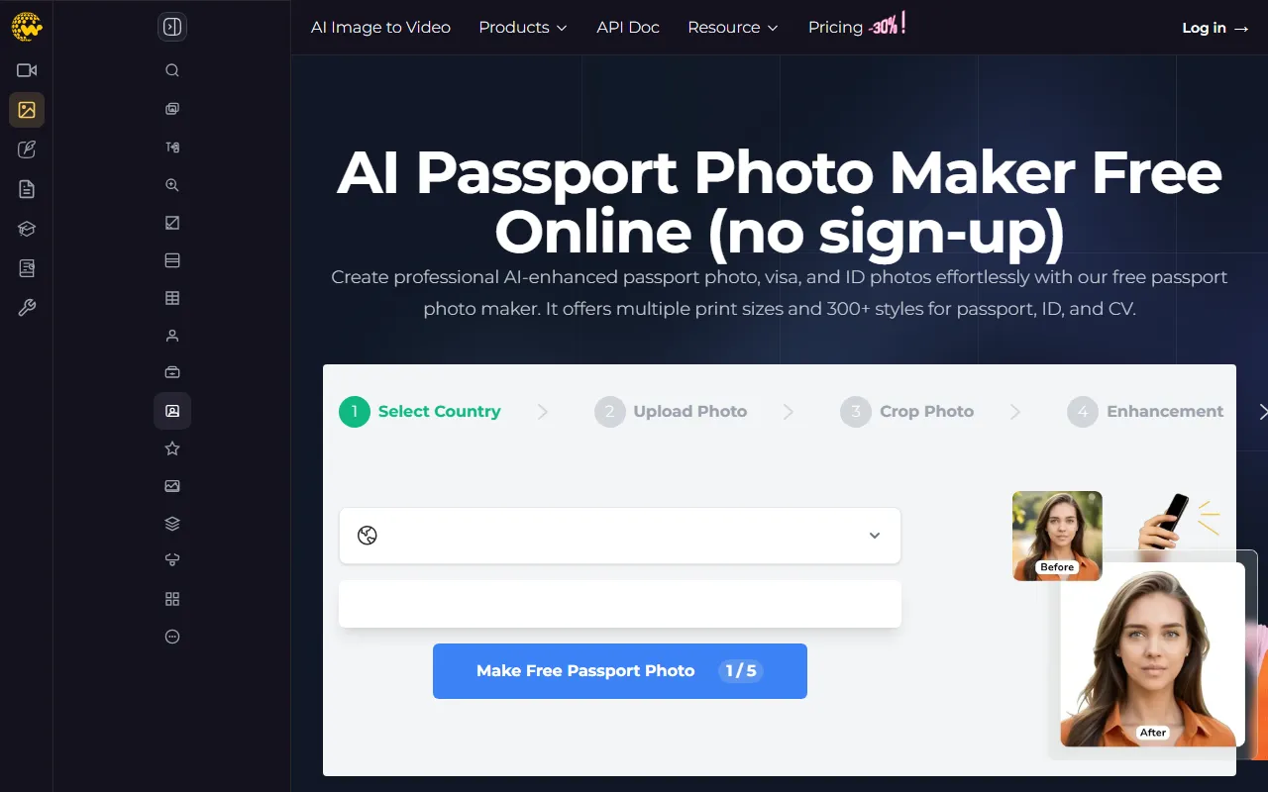Open the layers stack icon
1268x792 pixels.
[172, 524]
